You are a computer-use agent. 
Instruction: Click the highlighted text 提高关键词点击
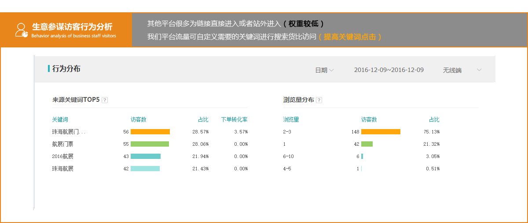350,37
